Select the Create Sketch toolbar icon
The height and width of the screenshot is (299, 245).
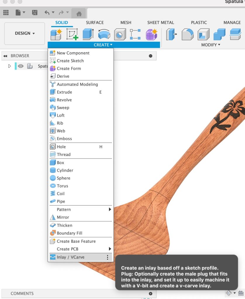pyautogui.click(x=72, y=34)
